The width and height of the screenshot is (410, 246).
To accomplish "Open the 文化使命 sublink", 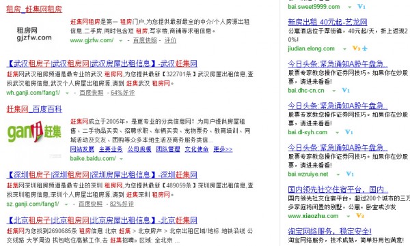I will coord(197,149).
